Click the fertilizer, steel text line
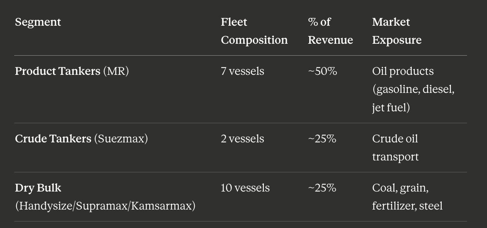This screenshot has height=228, width=487. pos(407,206)
